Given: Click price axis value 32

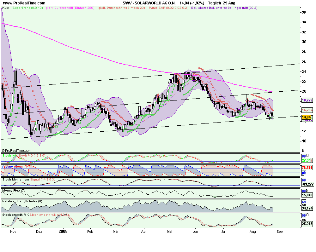Looking at the screenshot, I should (304, 32).
